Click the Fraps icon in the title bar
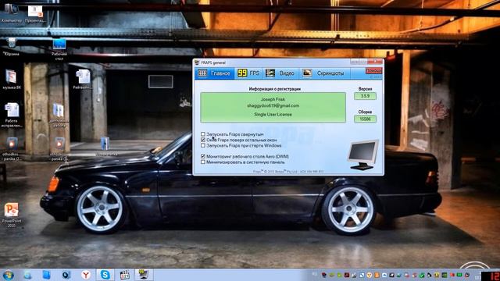Image resolution: width=500 pixels, height=281 pixels. [197, 62]
